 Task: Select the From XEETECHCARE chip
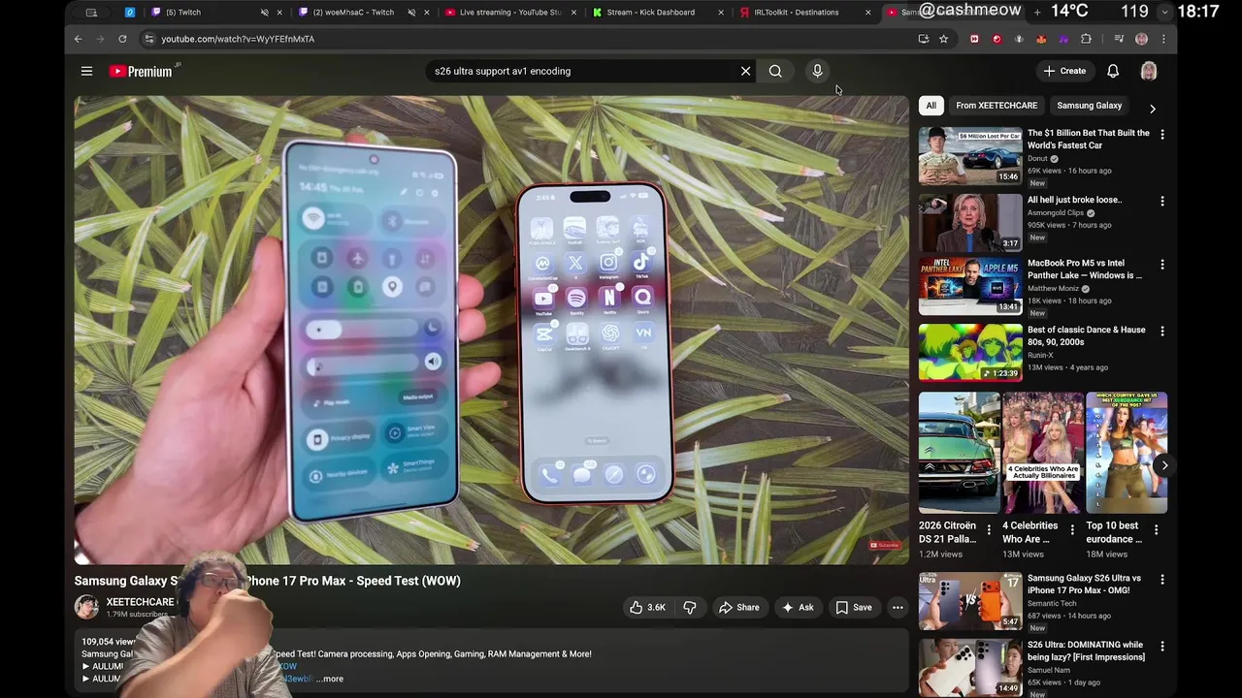pyautogui.click(x=997, y=106)
